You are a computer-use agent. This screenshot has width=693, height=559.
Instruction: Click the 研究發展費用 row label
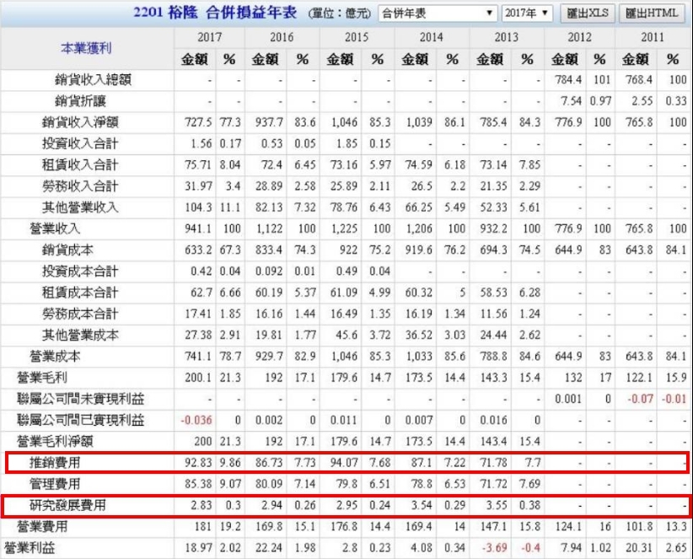67,505
